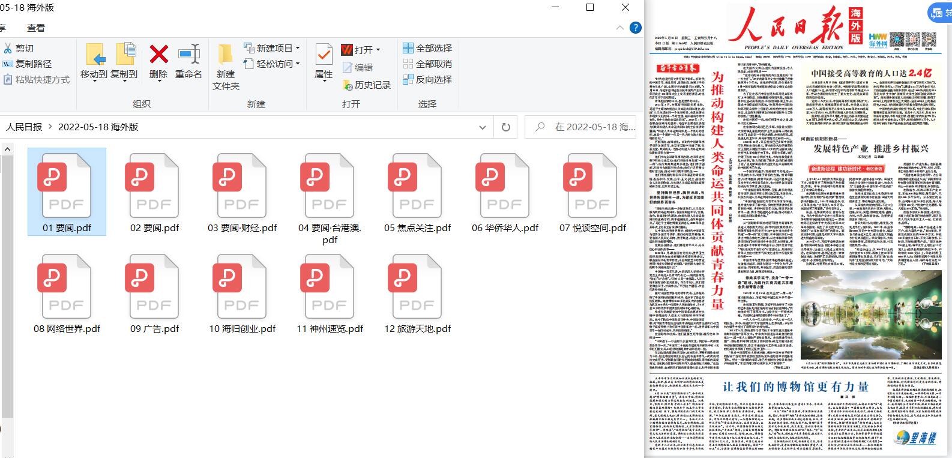Click the Open (打开) WPS icon

(x=347, y=50)
